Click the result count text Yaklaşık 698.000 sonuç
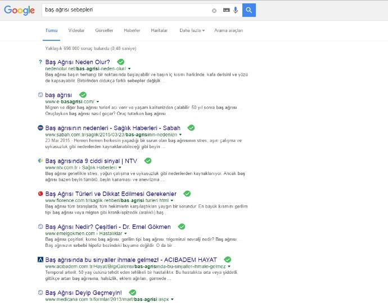 [91, 48]
